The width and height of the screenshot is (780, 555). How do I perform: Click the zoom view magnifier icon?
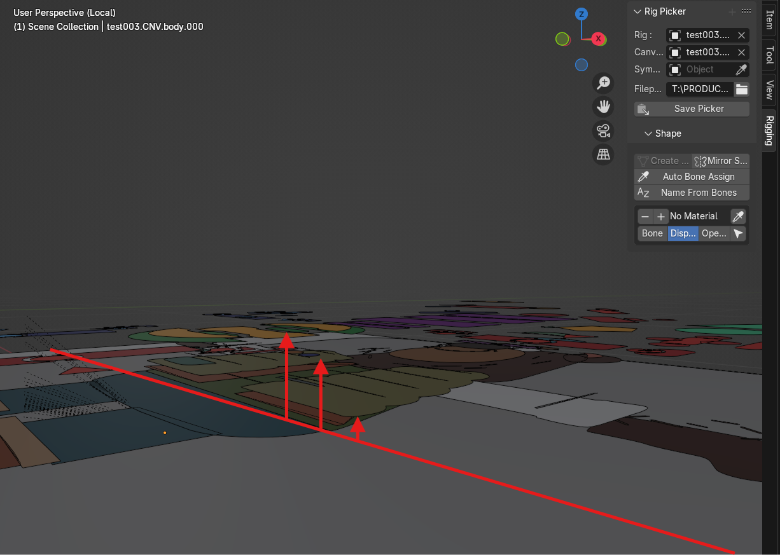coord(602,83)
